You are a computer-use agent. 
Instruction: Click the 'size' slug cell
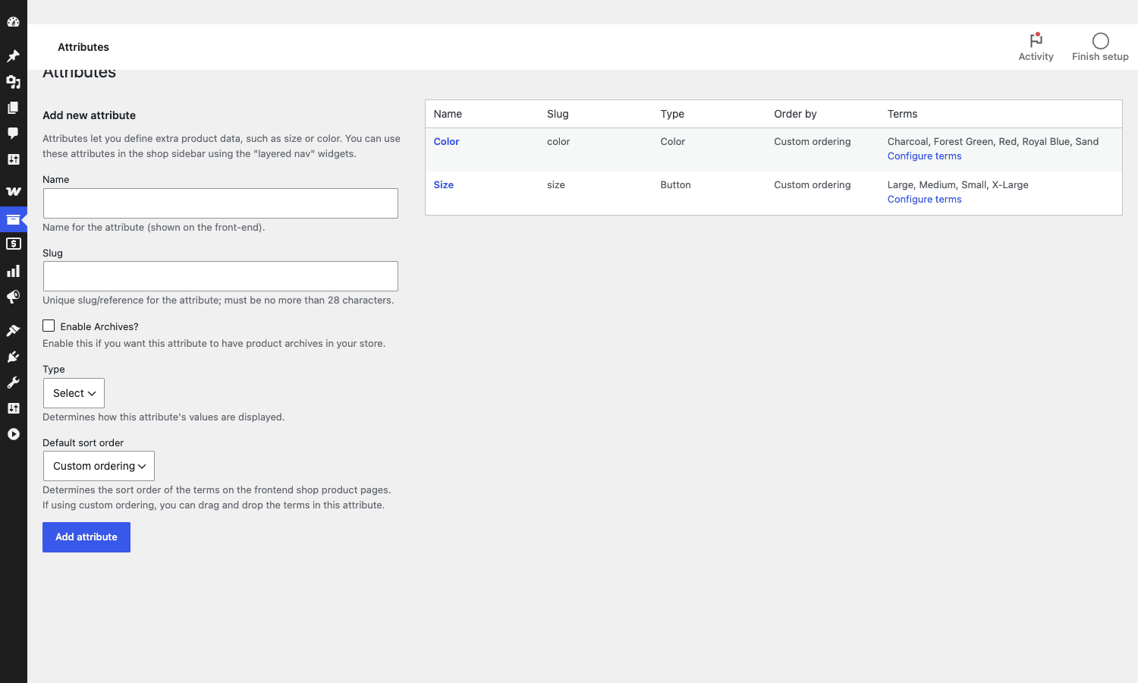click(x=556, y=185)
